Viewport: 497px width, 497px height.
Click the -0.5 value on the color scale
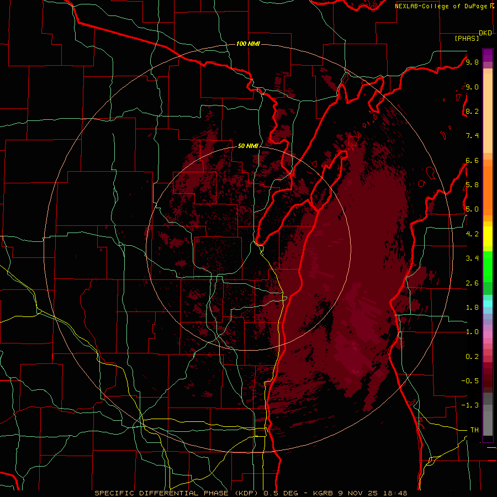pos(470,381)
